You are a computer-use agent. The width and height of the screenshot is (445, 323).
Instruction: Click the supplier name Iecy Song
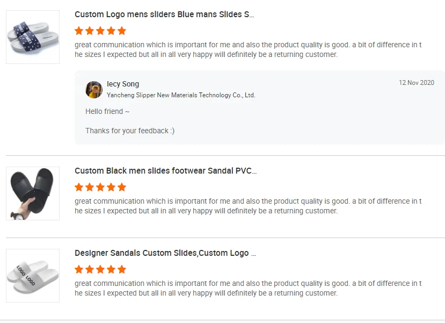[123, 84]
